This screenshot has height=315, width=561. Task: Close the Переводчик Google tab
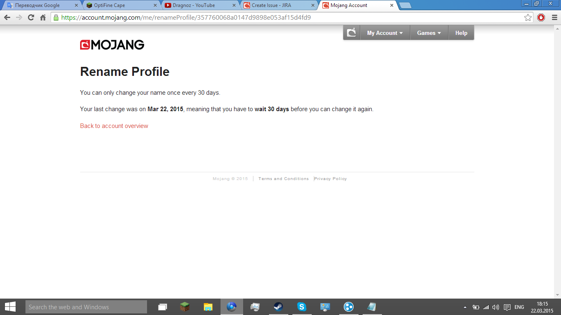point(76,5)
